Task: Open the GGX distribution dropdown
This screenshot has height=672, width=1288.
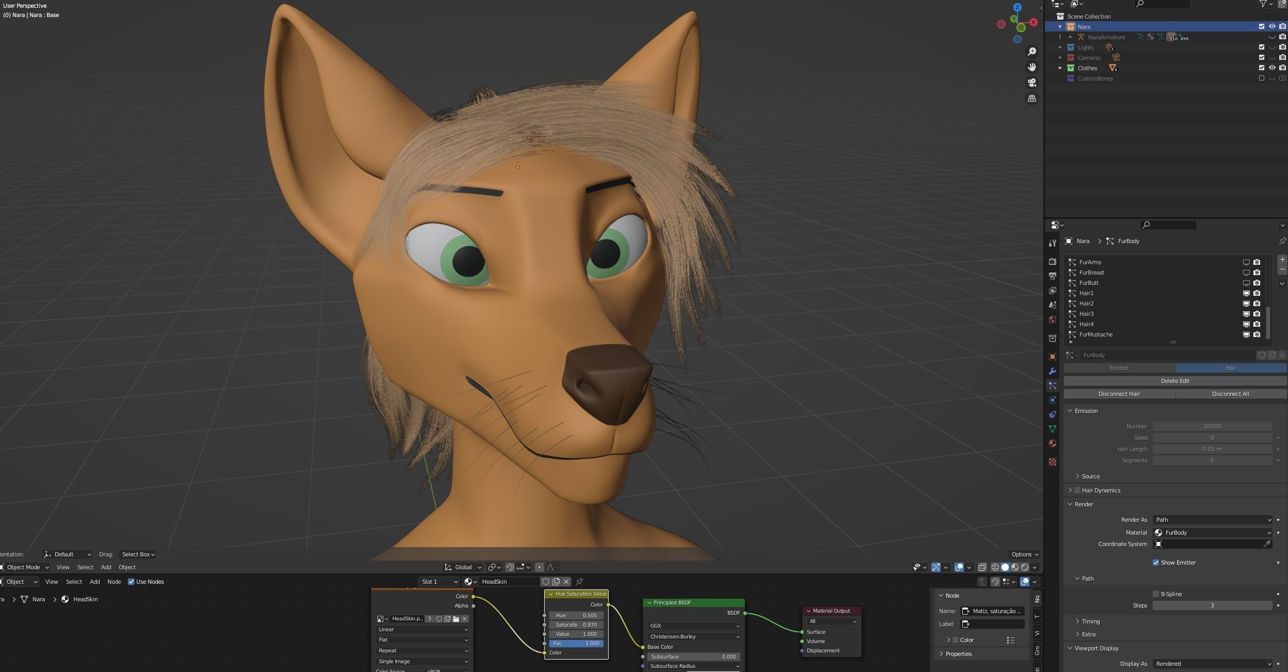Action: (694, 626)
